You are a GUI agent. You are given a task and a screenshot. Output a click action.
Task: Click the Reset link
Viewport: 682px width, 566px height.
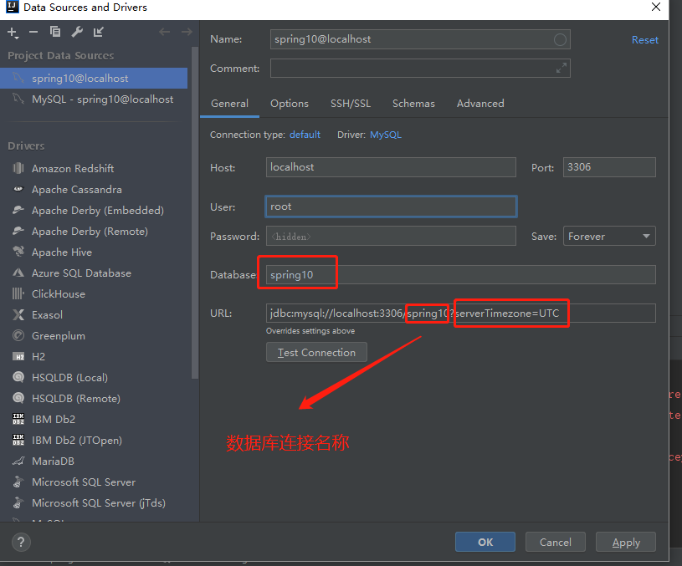coord(644,39)
